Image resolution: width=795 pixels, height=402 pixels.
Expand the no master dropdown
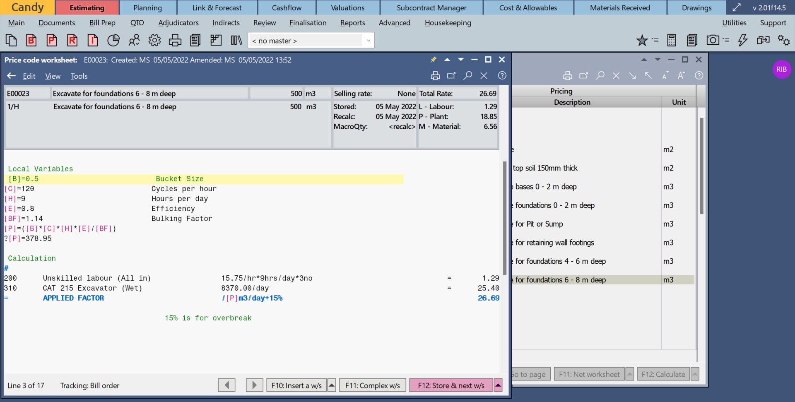368,41
